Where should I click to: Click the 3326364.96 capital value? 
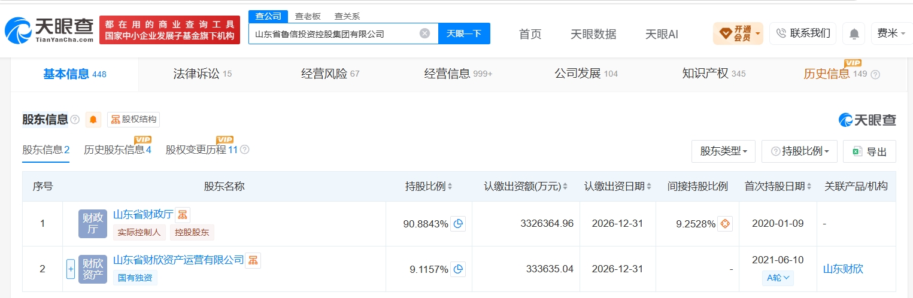click(x=547, y=224)
